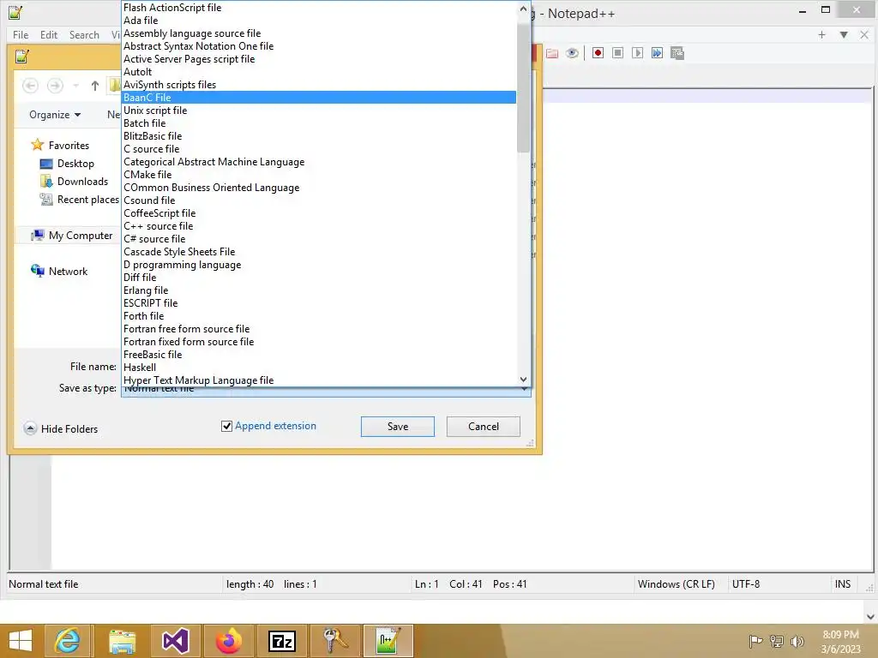Choose Batch file type
The width and height of the screenshot is (878, 658).
(319, 123)
